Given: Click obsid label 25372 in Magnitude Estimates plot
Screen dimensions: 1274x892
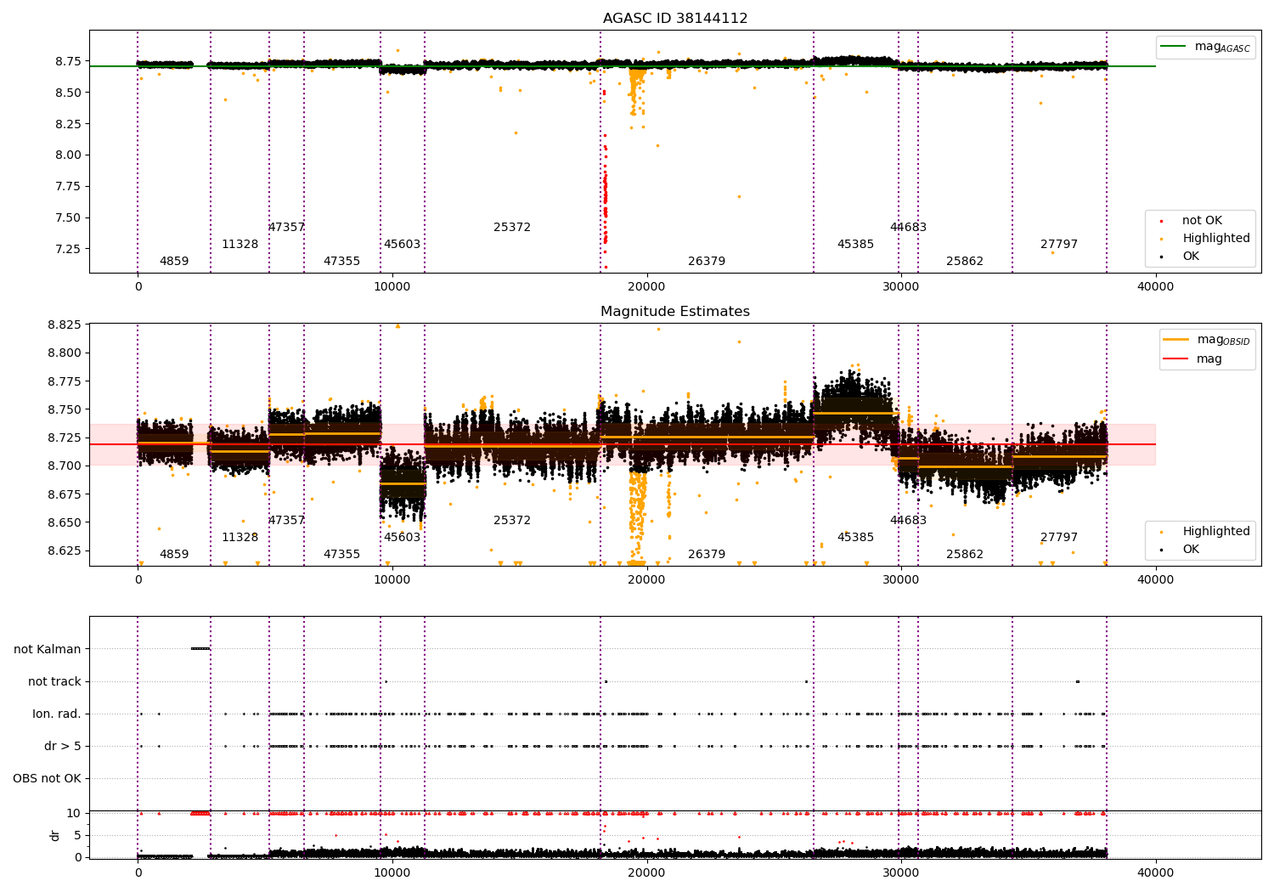Looking at the screenshot, I should coord(512,521).
